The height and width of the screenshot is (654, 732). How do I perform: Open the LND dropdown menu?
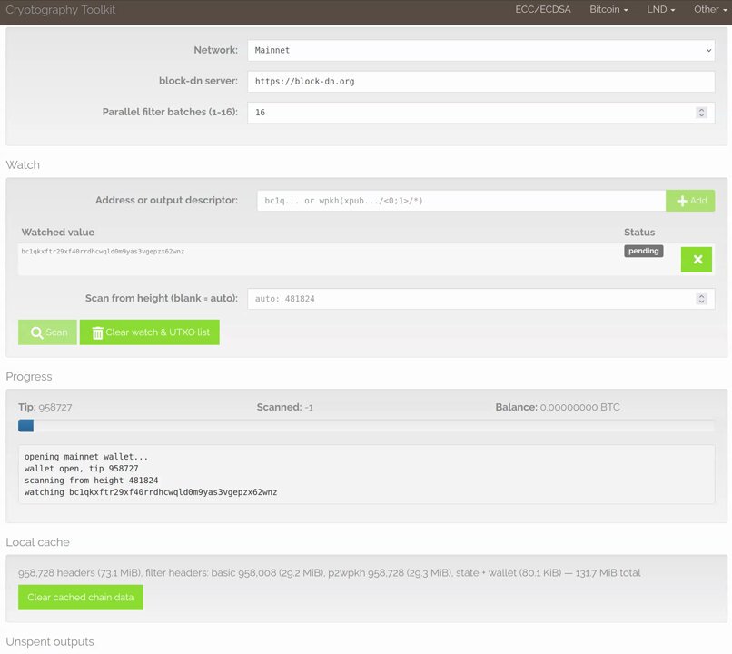click(660, 9)
